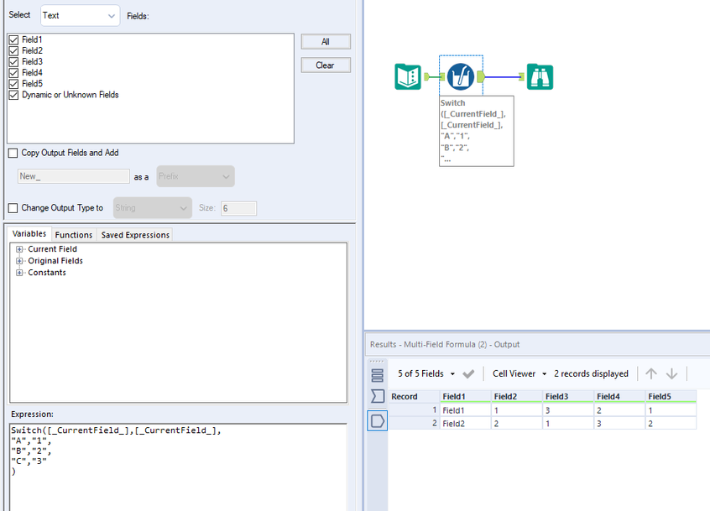Select the Field2 column header in Results
710x511 pixels.
tap(517, 397)
